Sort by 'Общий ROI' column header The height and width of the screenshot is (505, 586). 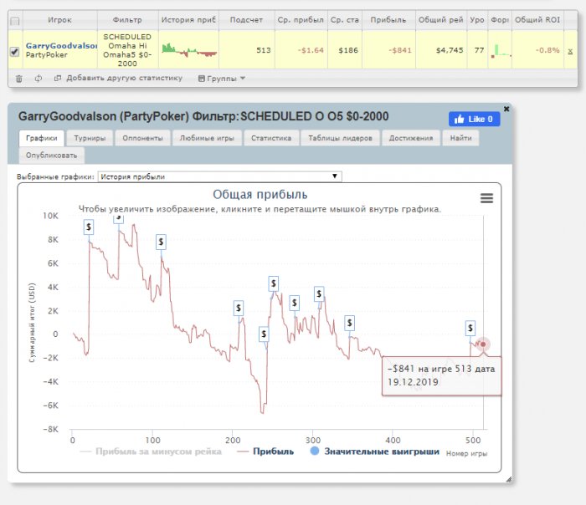point(537,20)
